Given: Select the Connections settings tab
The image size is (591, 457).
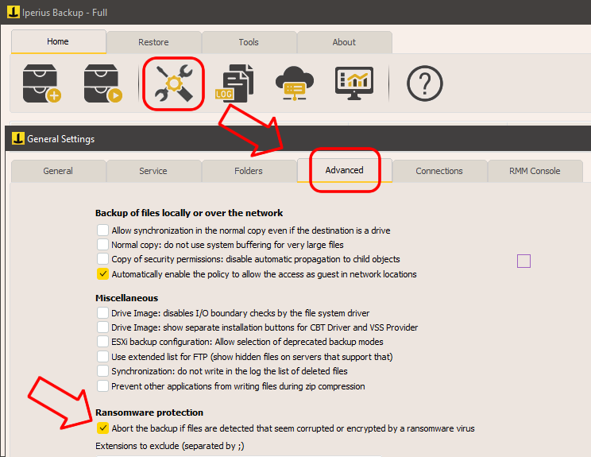Looking at the screenshot, I should point(439,171).
